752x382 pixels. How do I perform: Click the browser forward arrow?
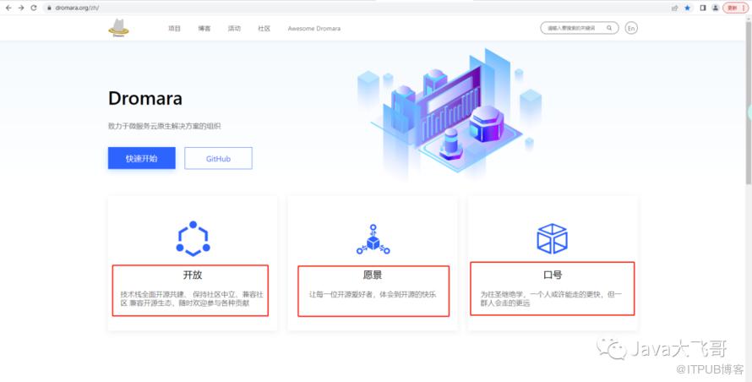21,8
